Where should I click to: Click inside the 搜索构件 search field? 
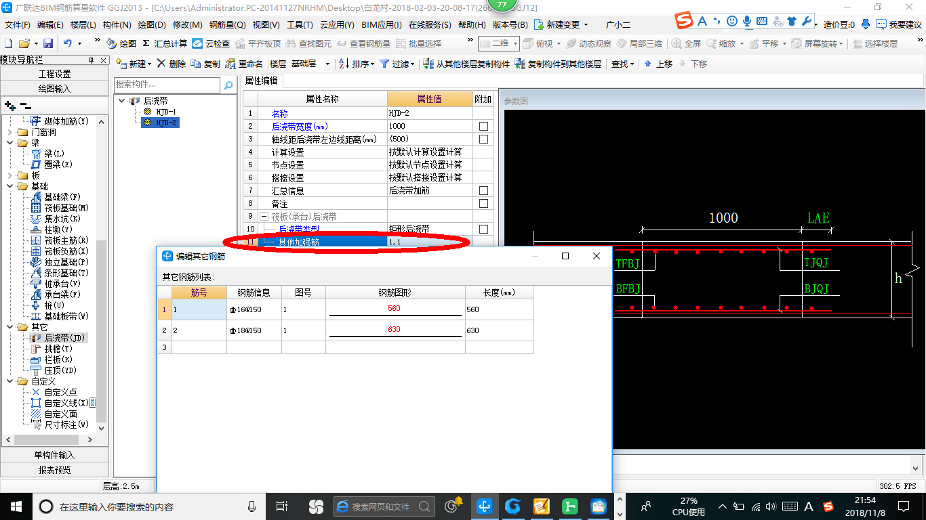pyautogui.click(x=167, y=85)
